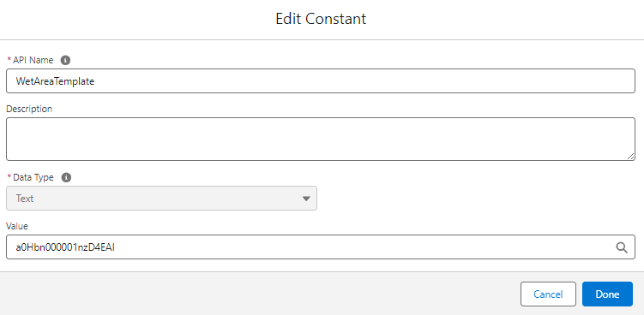Click the Data Type field label

(33, 177)
